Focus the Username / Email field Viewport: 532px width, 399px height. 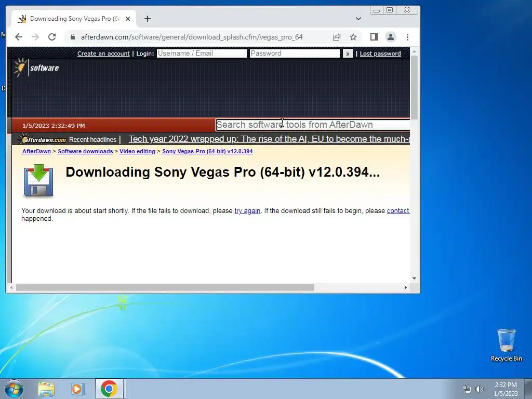point(202,54)
